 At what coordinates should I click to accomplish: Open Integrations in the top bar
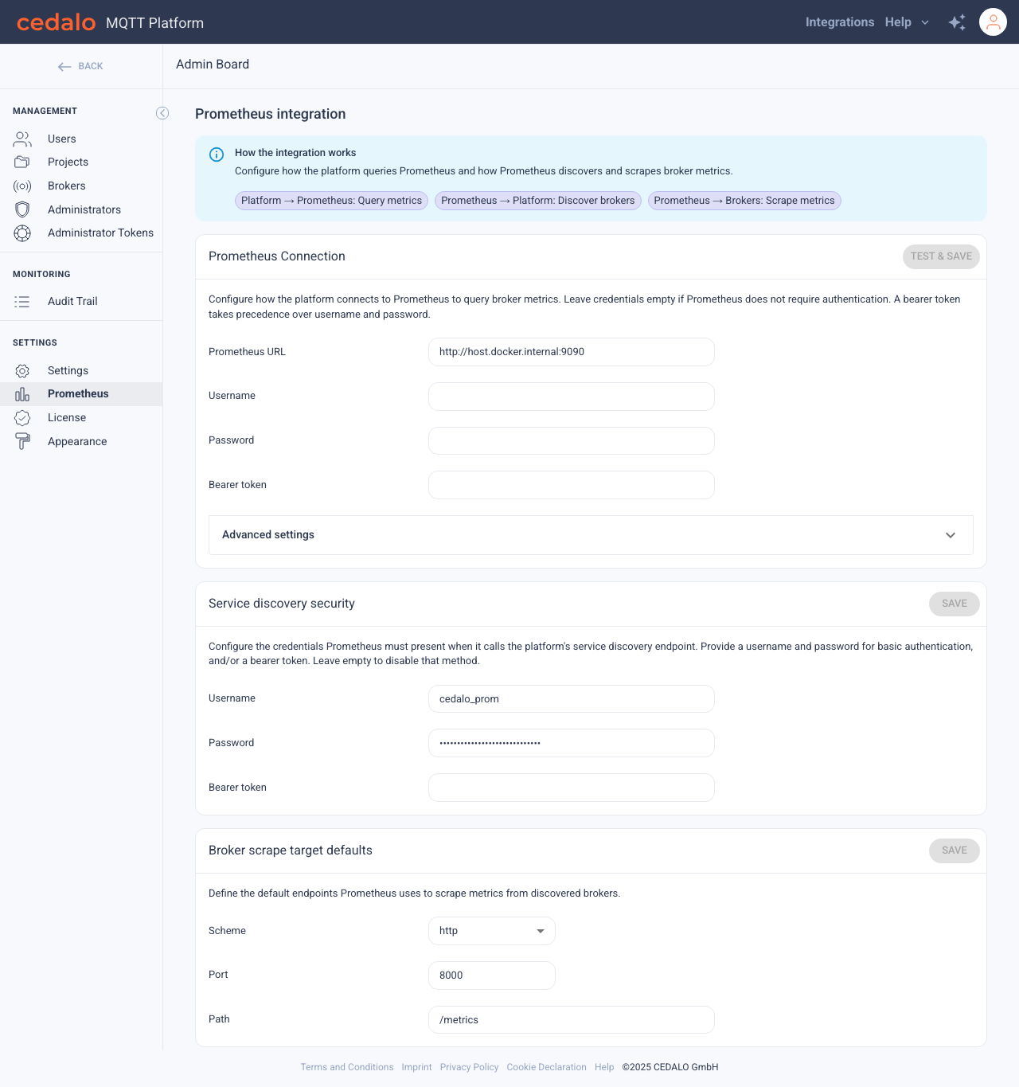pos(840,22)
